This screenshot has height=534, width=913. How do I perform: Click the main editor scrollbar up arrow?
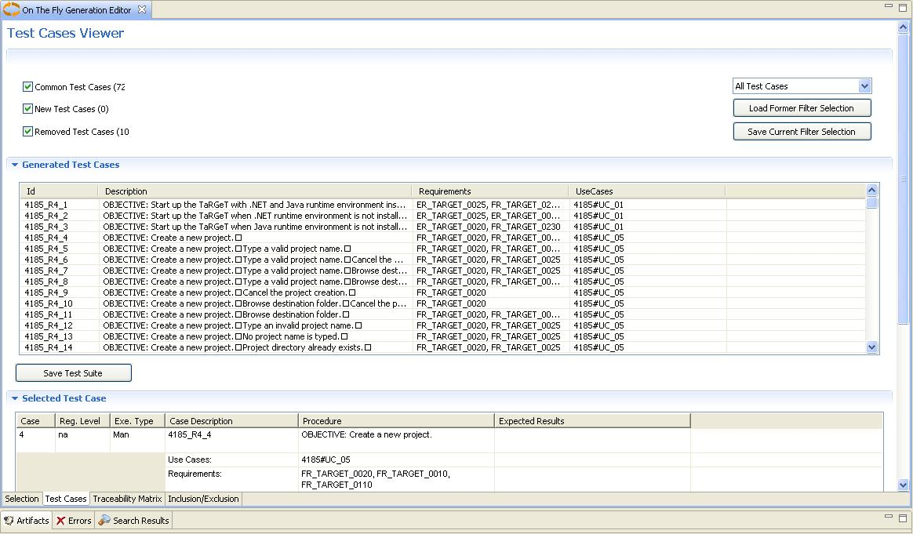tap(903, 27)
